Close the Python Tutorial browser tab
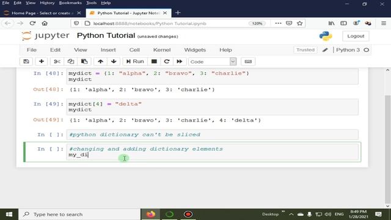Viewport: 391px width, 220px height. tap(165, 13)
